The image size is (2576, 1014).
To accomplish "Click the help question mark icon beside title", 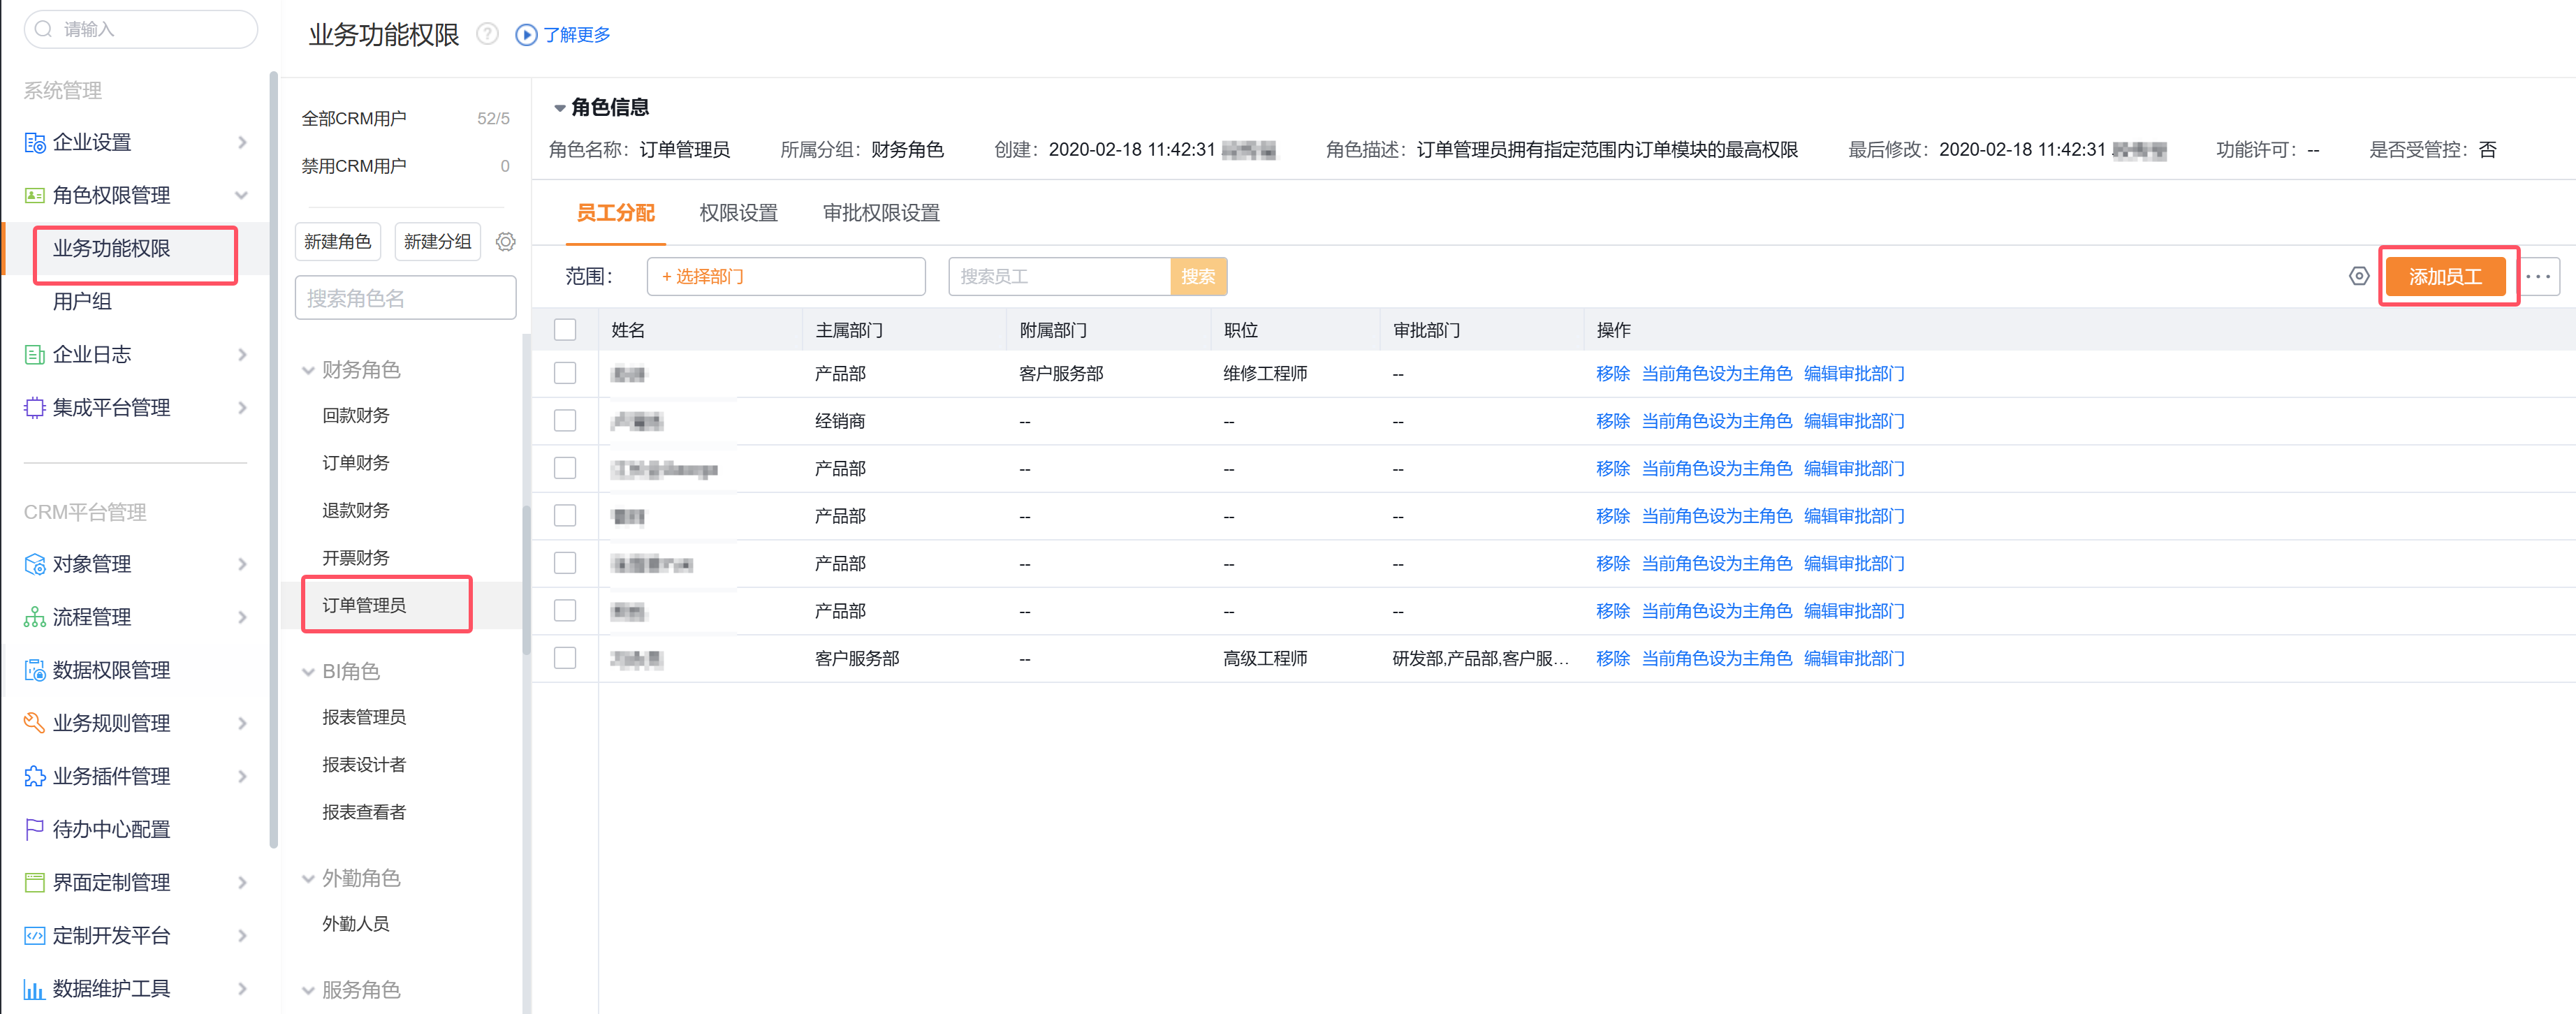I will (x=487, y=35).
